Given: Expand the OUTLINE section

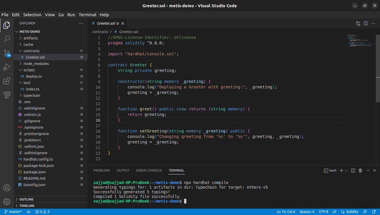Looking at the screenshot, I should 51,199.
